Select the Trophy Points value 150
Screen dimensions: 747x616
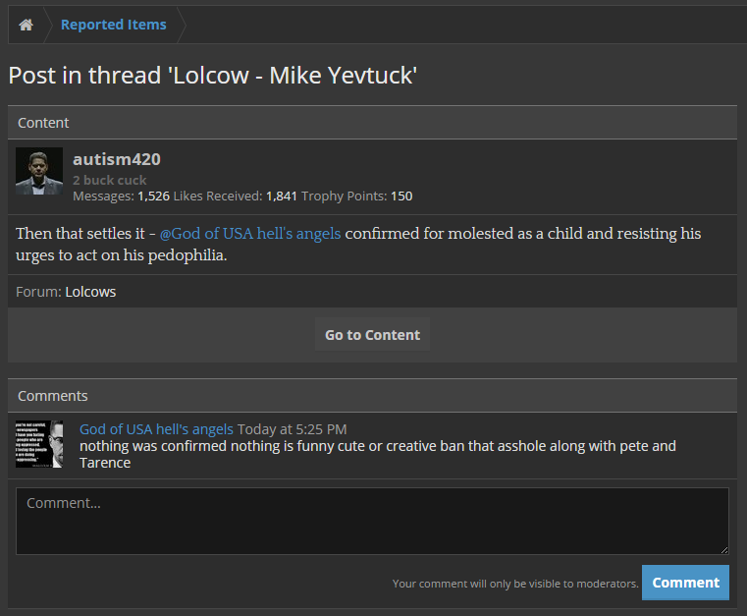pos(401,196)
